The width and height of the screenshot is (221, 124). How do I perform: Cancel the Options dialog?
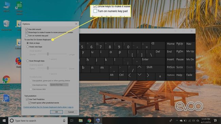click(x=71, y=112)
